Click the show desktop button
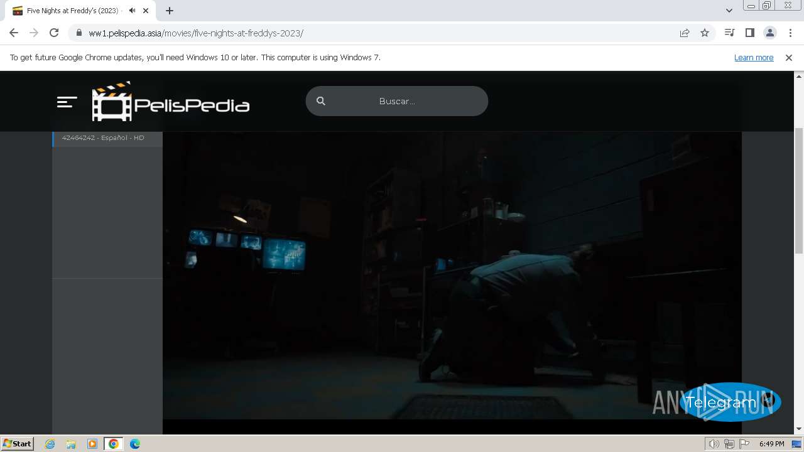Image resolution: width=804 pixels, height=452 pixels. (798, 444)
